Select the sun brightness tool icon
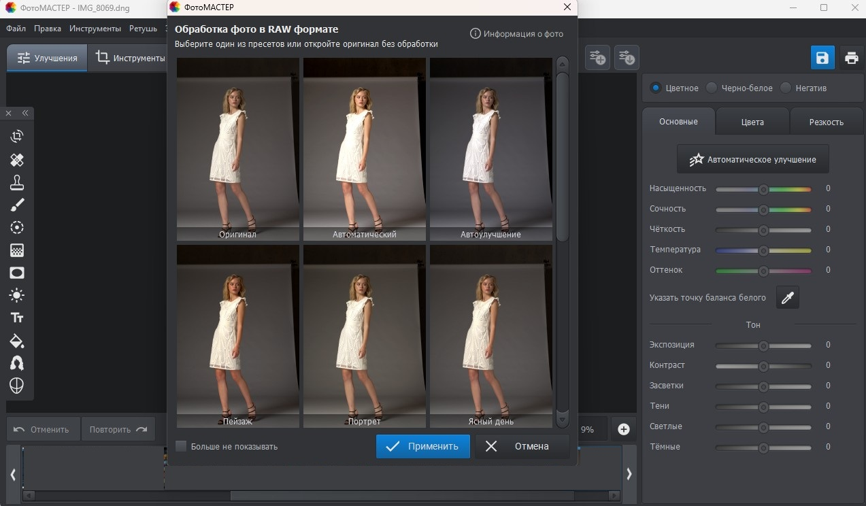 17,295
